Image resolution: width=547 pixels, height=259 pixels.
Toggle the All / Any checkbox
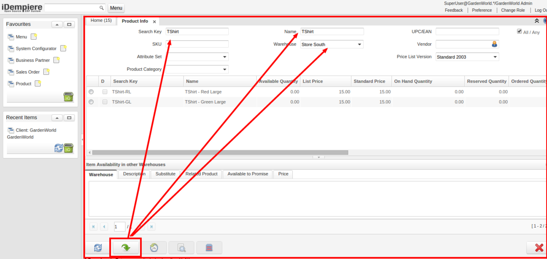point(519,31)
